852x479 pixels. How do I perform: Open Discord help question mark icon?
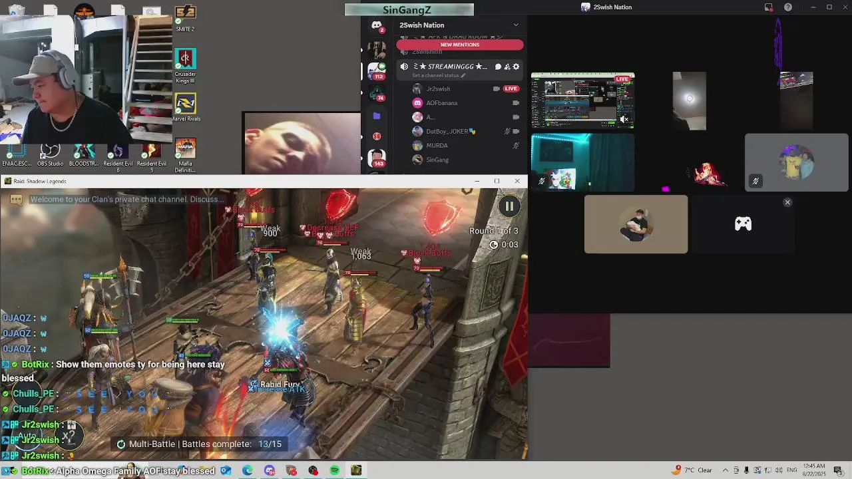click(x=788, y=7)
